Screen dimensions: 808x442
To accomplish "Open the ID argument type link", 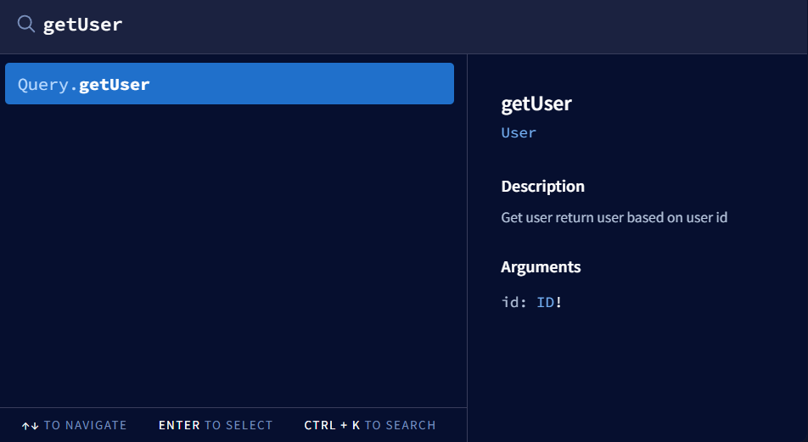I will [x=545, y=302].
